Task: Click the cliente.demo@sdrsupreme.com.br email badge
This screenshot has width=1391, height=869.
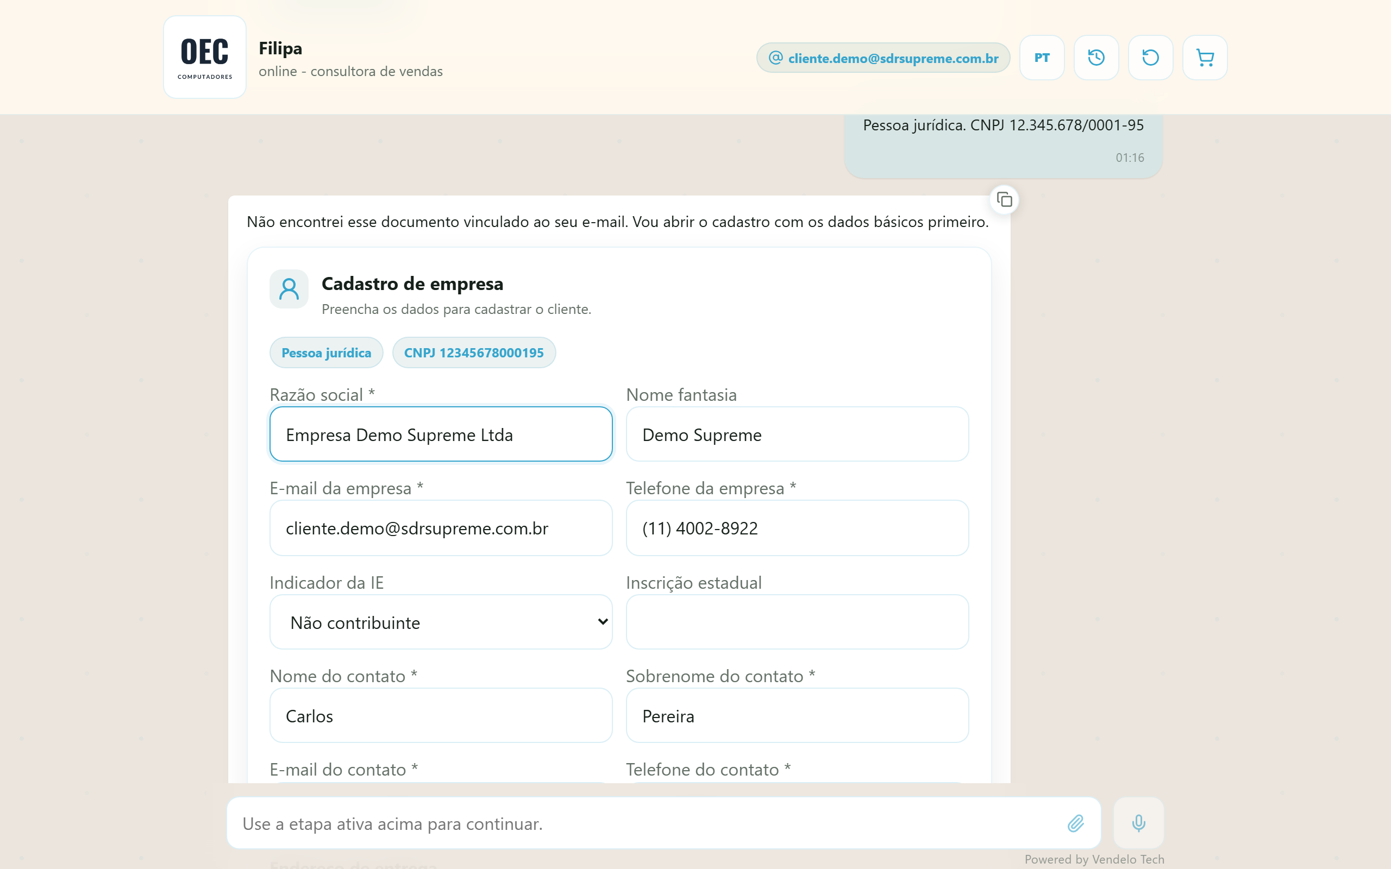Action: point(883,58)
